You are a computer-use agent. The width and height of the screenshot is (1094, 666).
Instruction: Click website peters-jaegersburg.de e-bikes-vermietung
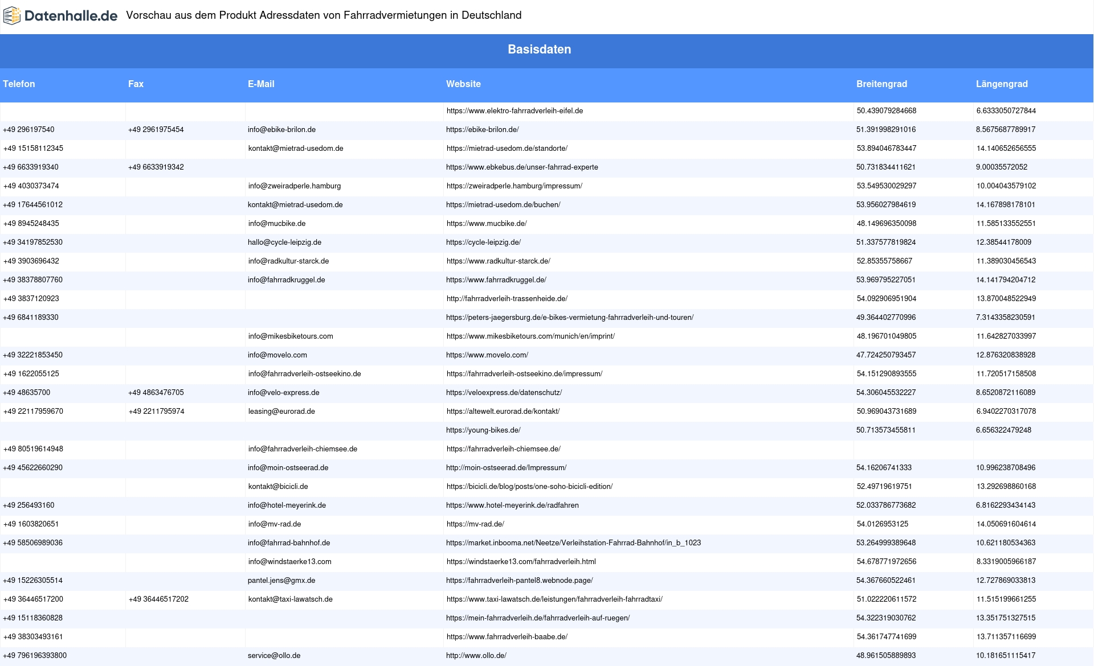570,318
